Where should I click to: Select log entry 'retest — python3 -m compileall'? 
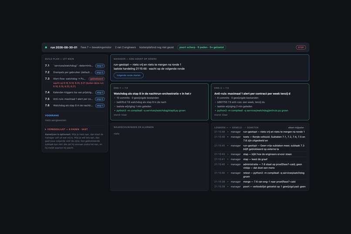(x=260, y=175)
